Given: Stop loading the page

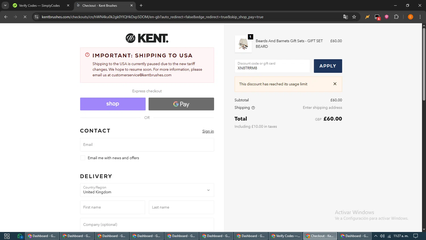Looking at the screenshot, I should coord(25,17).
